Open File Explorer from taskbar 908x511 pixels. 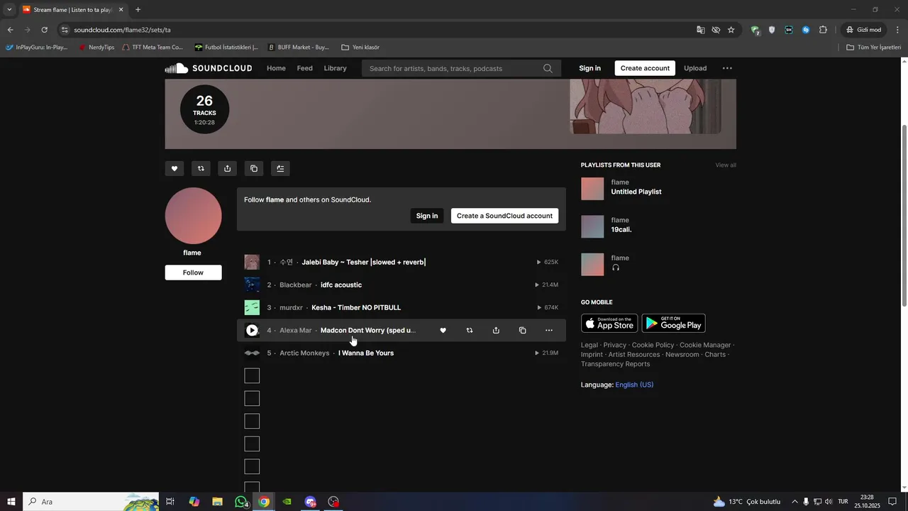point(218,502)
